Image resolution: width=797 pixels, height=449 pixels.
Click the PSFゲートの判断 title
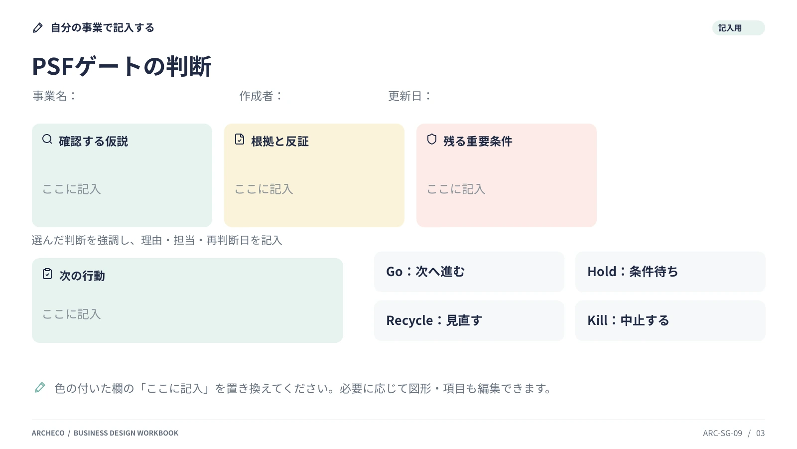click(x=122, y=66)
